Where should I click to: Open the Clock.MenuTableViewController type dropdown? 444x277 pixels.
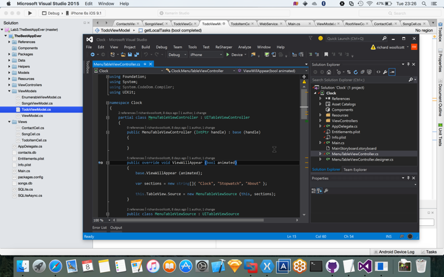(200, 71)
